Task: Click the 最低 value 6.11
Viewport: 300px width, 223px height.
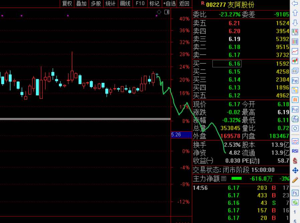Action: click(283, 120)
